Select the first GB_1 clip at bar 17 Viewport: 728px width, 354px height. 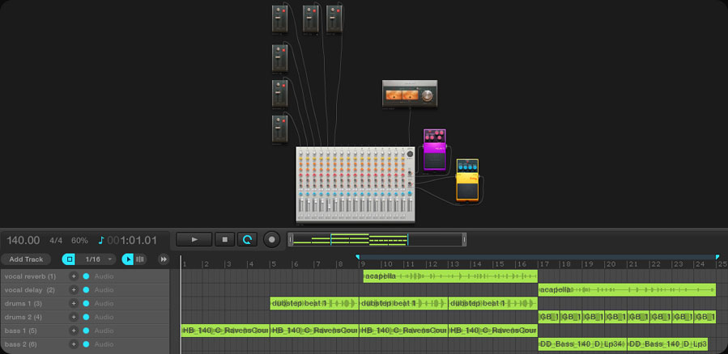tap(549, 317)
